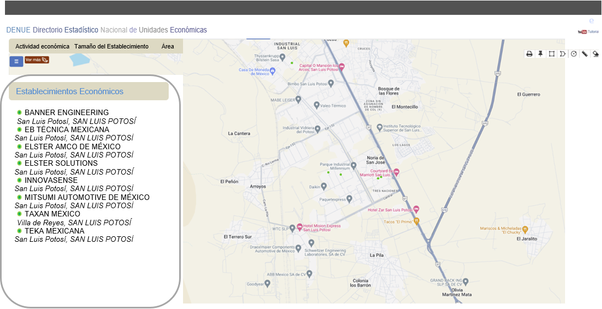This screenshot has width=602, height=309.
Task: Open the blue hamburger menu button
Action: 17,61
